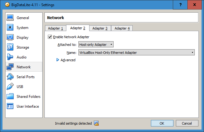
Task: Click the Advanced label text
Action: coord(68,60)
